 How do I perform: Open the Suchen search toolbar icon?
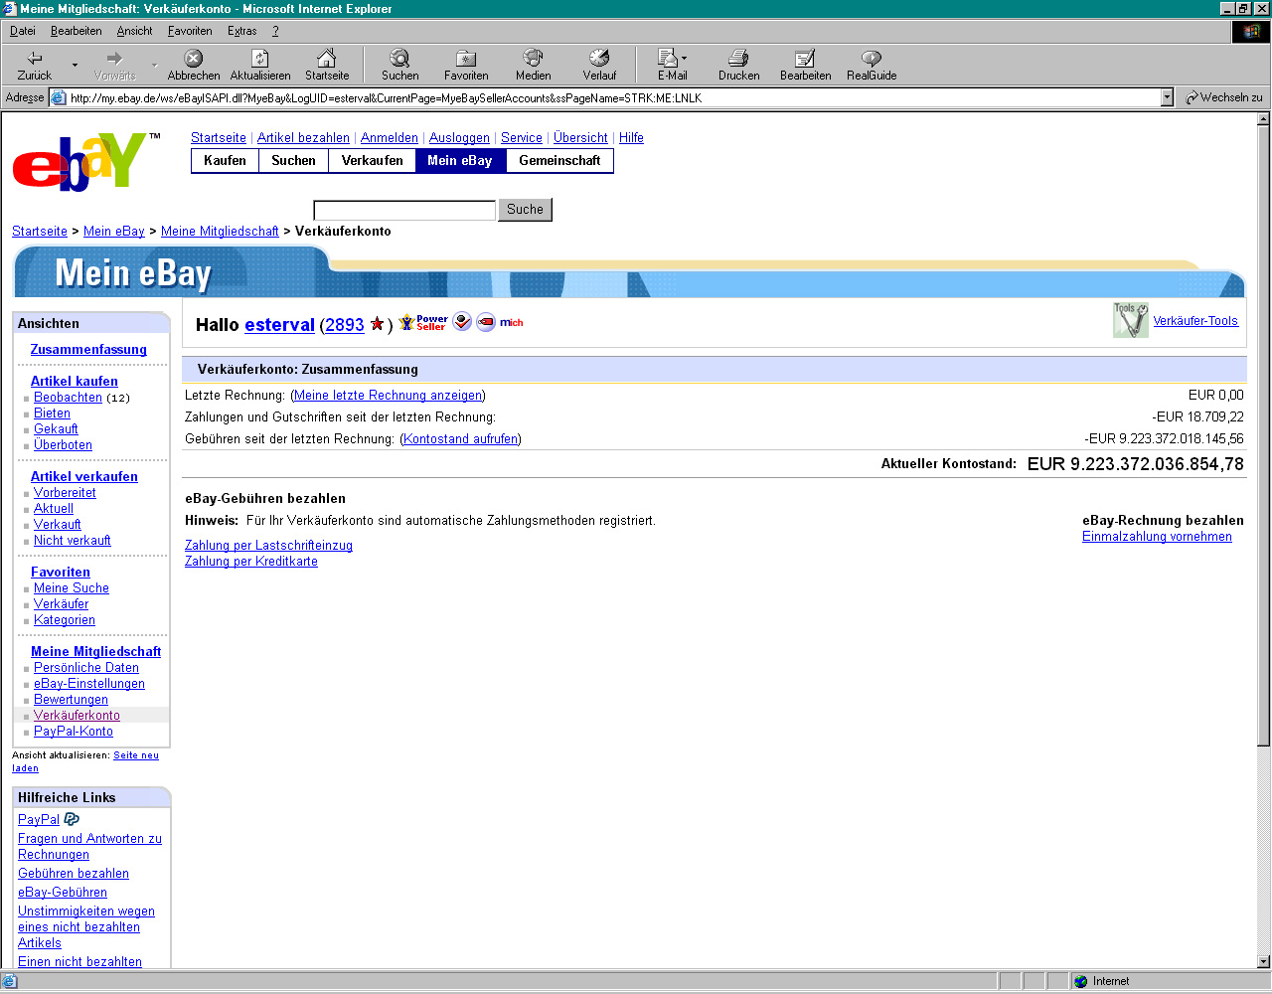point(399,58)
